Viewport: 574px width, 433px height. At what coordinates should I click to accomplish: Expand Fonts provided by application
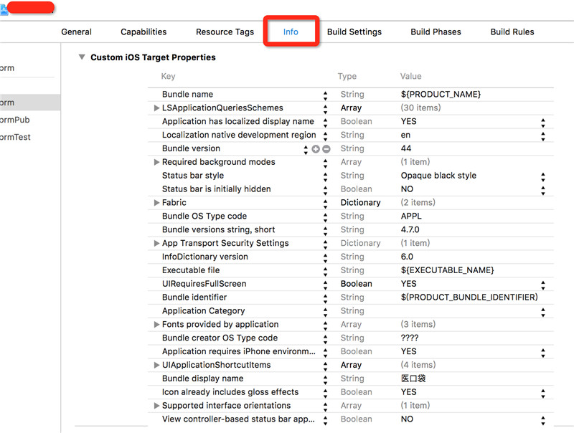point(156,325)
